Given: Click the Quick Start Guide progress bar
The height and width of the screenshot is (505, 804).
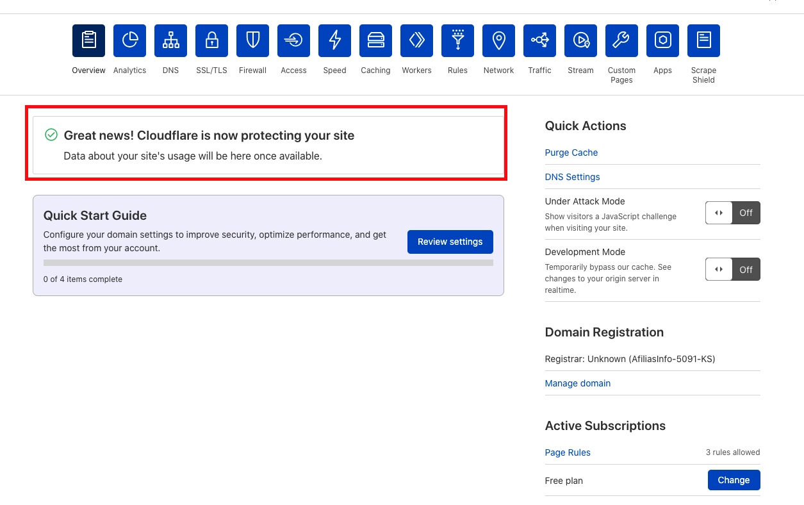Looking at the screenshot, I should [x=268, y=263].
